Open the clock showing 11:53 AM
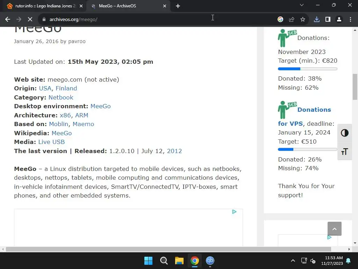The image size is (358, 269). pos(332,261)
